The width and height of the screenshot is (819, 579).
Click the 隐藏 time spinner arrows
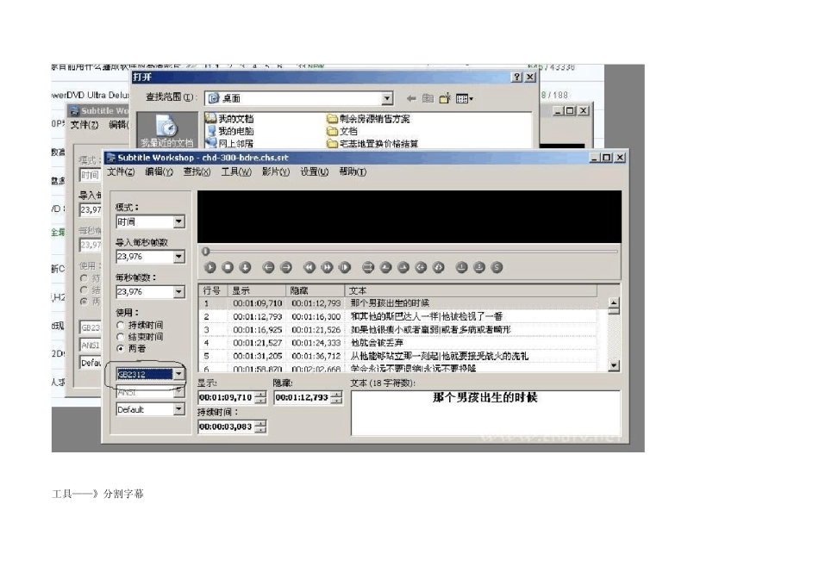tap(337, 397)
